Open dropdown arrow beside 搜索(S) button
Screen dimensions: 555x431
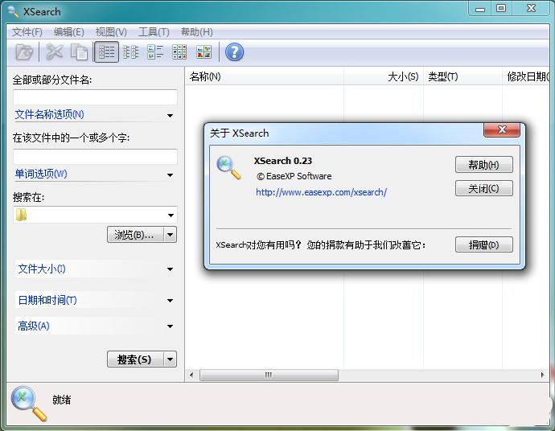click(x=171, y=359)
